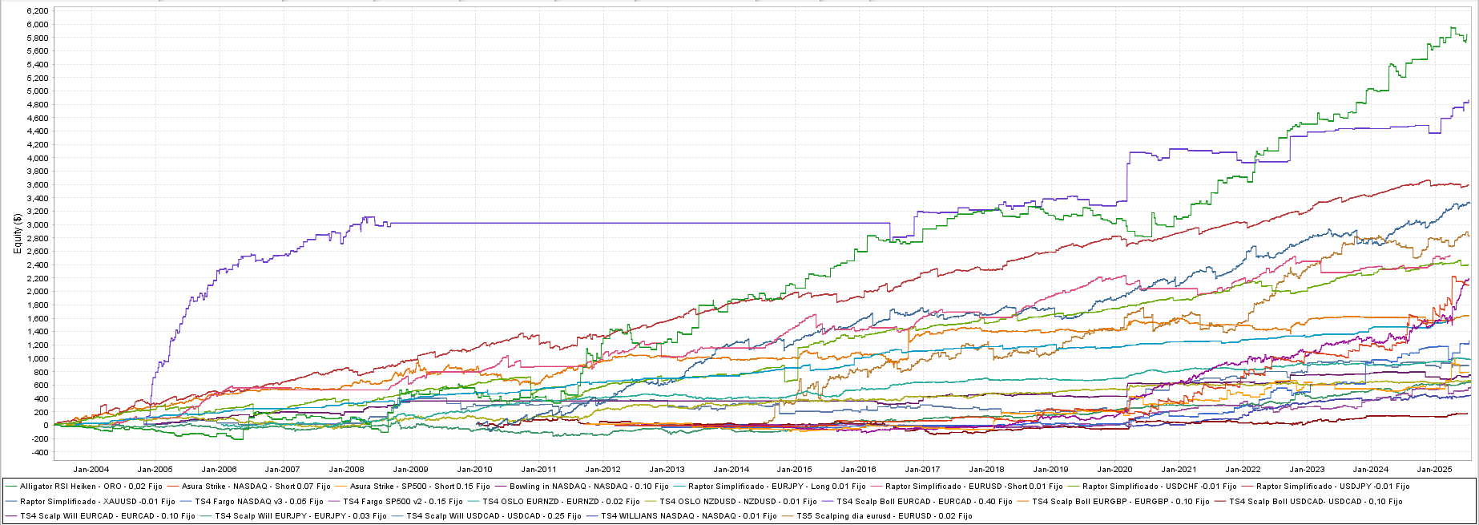This screenshot has width=1479, height=525.
Task: Click the TS4 Scalp Boll USDCAD legend entry
Action: pos(1316,501)
